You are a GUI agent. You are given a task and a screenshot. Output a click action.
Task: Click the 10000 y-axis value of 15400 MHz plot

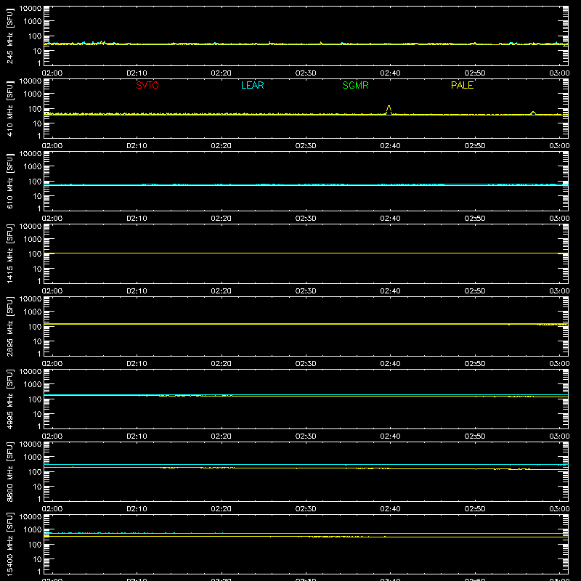coord(31,517)
